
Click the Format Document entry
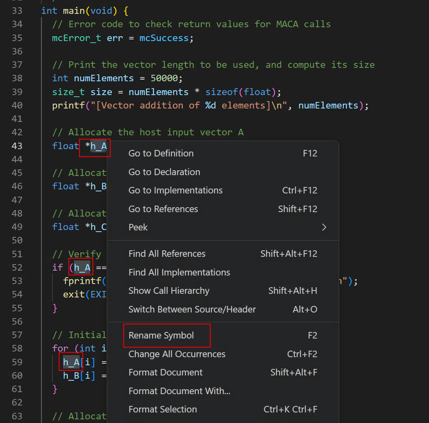pos(165,372)
